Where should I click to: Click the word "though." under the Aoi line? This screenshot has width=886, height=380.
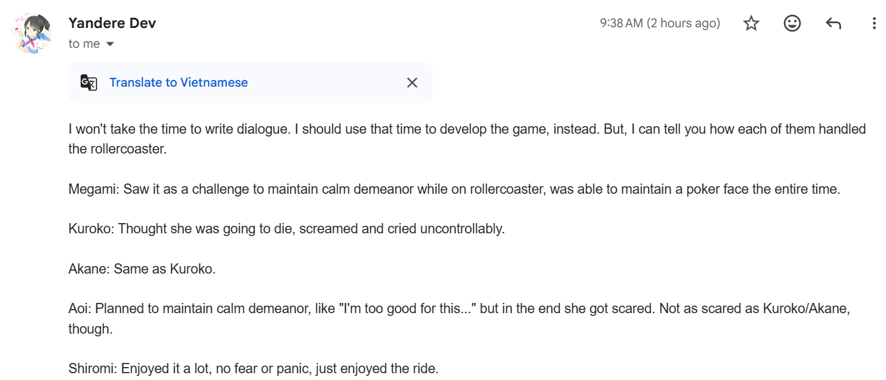[x=90, y=329]
